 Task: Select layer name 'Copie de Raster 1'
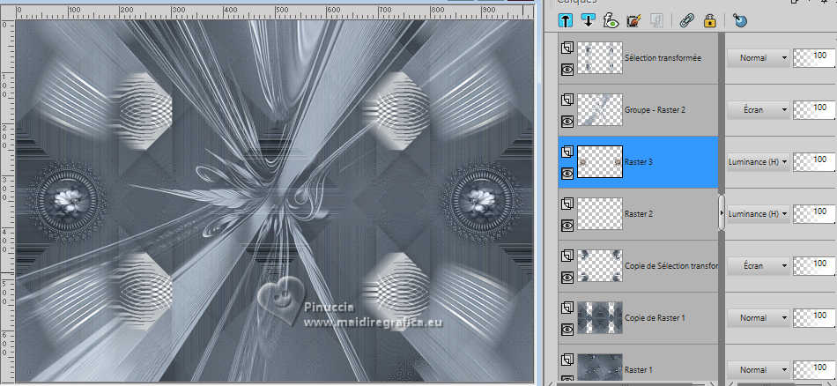pyautogui.click(x=655, y=317)
